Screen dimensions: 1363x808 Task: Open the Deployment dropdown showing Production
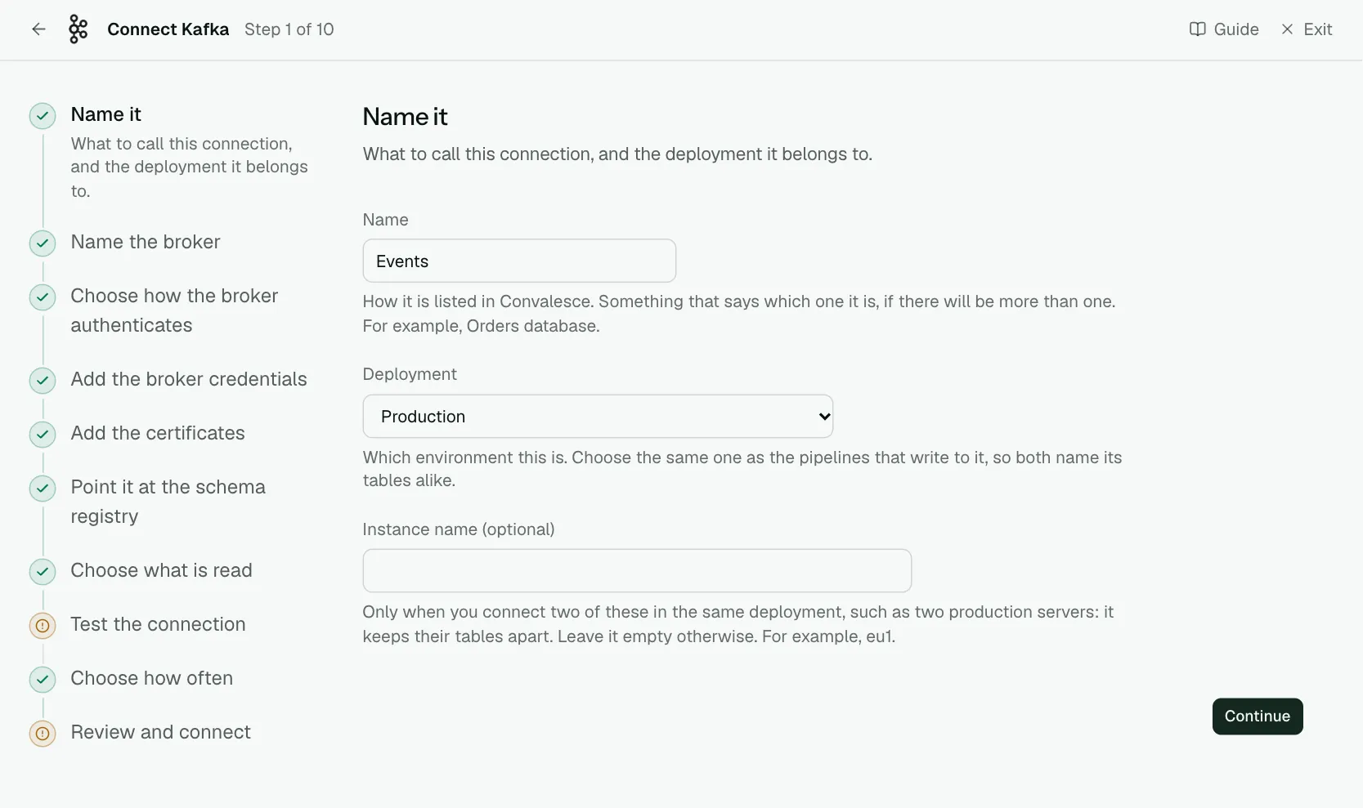point(598,417)
